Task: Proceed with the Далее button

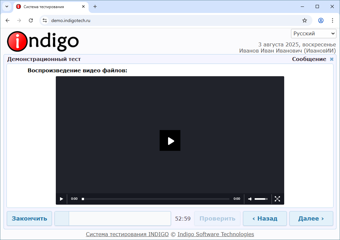Action: 311,219
